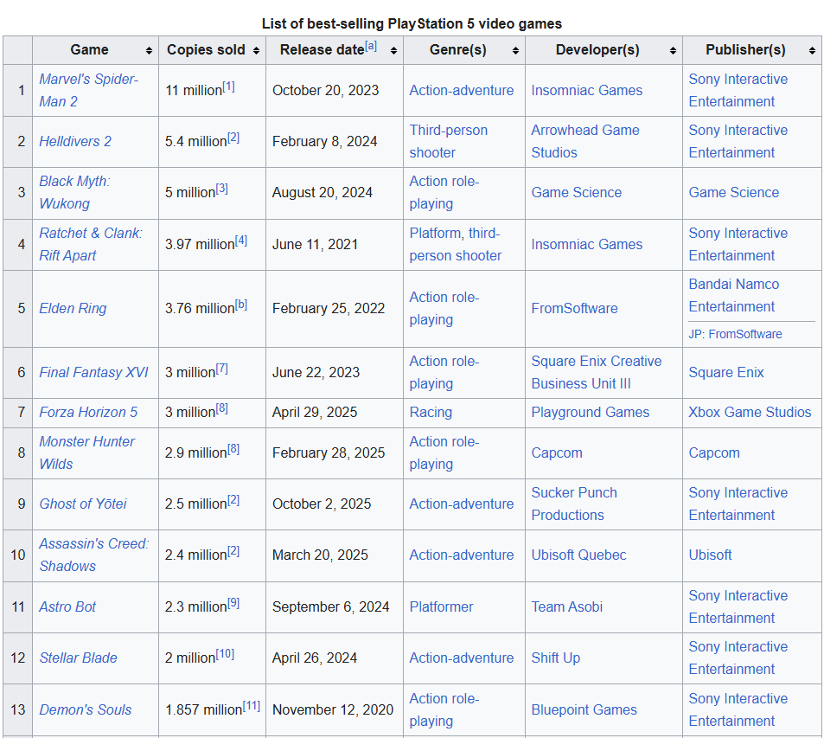Open Action role-playing in Elden Ring row
This screenshot has width=824, height=738.
click(444, 308)
